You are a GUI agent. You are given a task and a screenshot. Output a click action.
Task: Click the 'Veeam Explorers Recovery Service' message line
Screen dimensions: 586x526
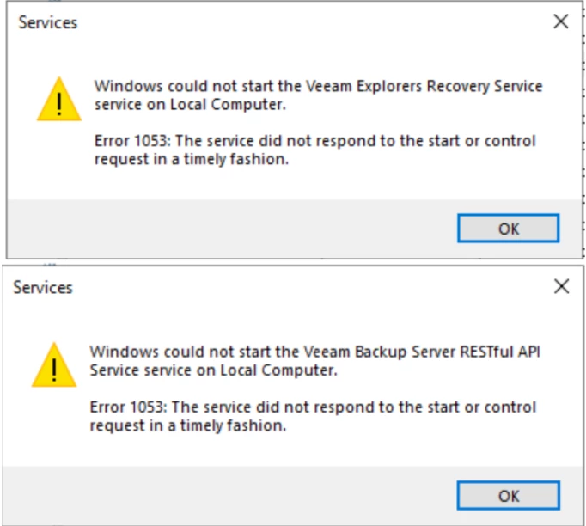click(318, 86)
